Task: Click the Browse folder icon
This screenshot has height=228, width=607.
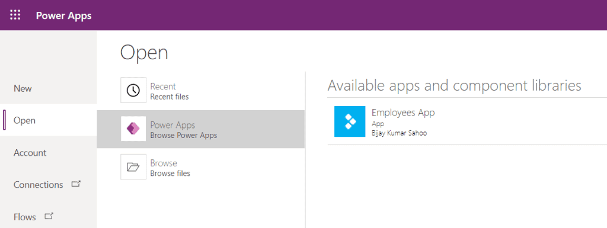Action: click(133, 167)
